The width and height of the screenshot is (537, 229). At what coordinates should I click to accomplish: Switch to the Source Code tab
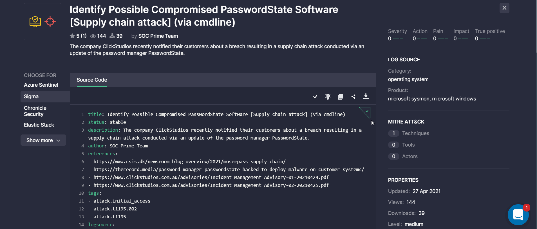click(x=92, y=80)
